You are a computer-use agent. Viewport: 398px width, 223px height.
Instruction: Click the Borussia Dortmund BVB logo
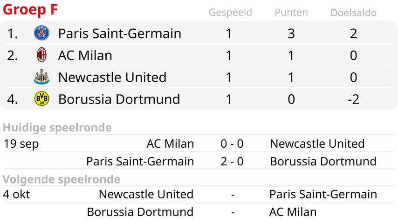click(x=41, y=98)
